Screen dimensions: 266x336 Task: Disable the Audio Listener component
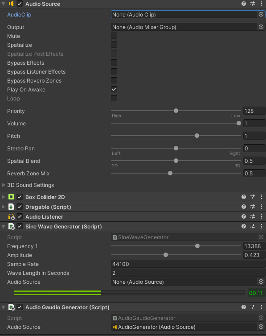tap(20, 217)
